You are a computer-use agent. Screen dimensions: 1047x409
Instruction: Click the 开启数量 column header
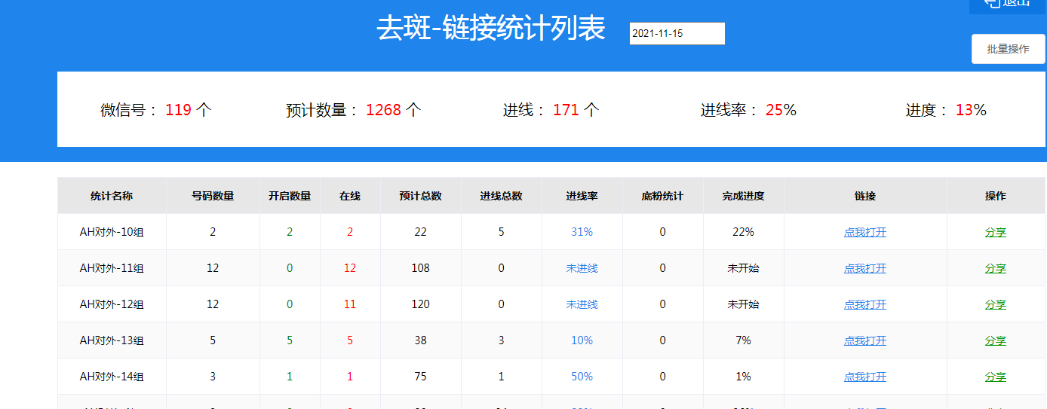click(290, 196)
